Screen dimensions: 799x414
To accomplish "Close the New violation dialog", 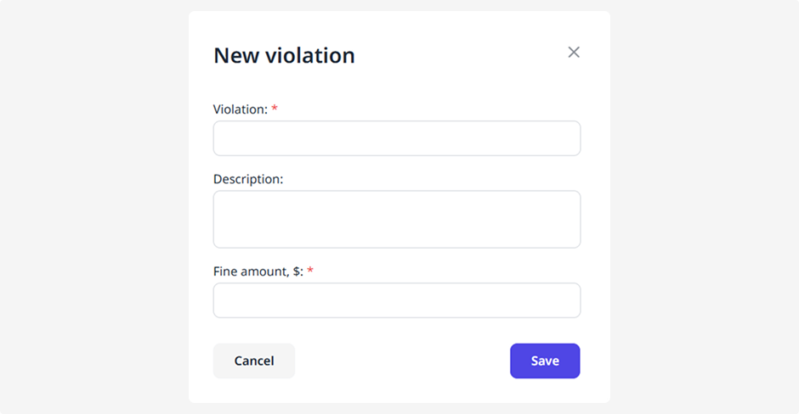I will 574,53.
